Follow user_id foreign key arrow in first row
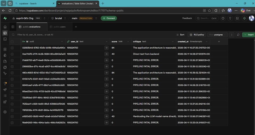255x135 pixels. coord(106,48)
